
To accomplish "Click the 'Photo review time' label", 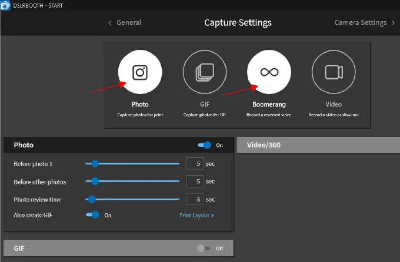I will 38,200.
